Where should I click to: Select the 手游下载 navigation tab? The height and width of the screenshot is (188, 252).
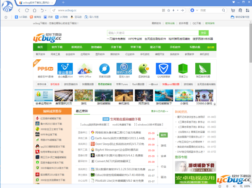pos(116,47)
